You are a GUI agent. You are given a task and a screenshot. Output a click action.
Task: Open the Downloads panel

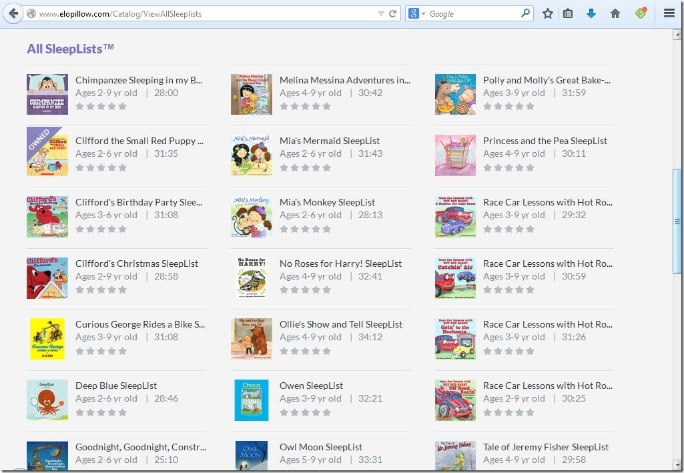click(591, 13)
